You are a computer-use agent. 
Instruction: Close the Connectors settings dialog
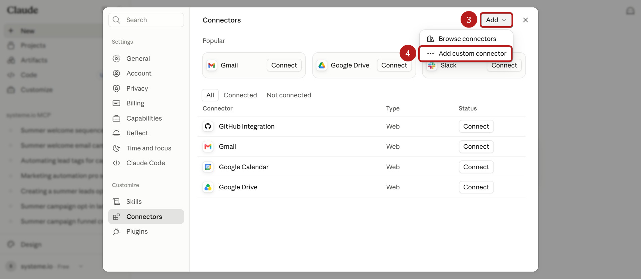tap(525, 20)
